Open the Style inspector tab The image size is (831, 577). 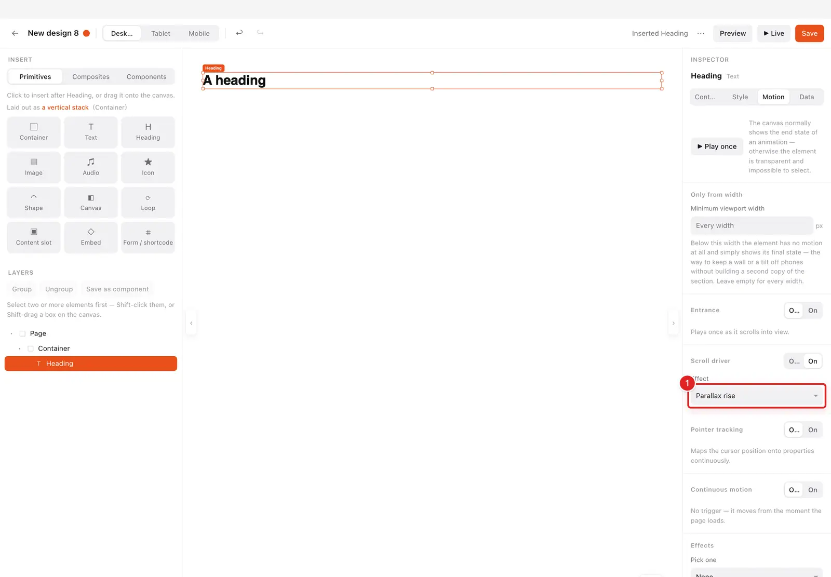point(740,97)
